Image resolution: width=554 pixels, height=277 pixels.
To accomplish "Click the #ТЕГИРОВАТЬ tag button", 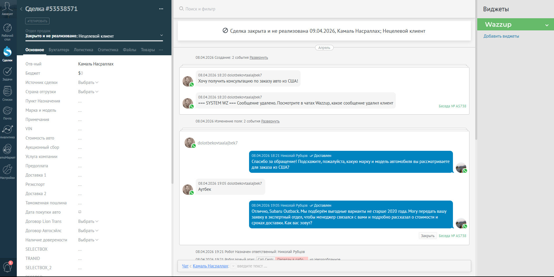I will point(37,21).
